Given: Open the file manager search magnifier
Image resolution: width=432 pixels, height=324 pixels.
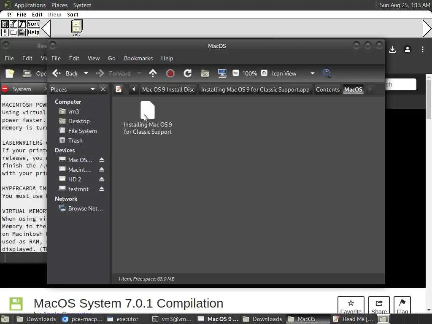Looking at the screenshot, I should coord(327,73).
